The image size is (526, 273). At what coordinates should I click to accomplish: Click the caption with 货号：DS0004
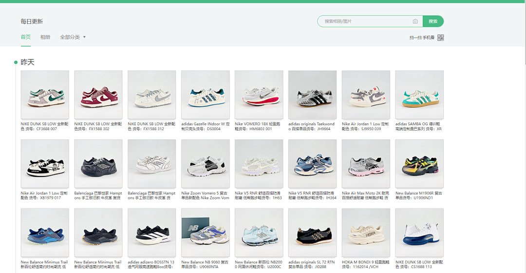[206, 126]
